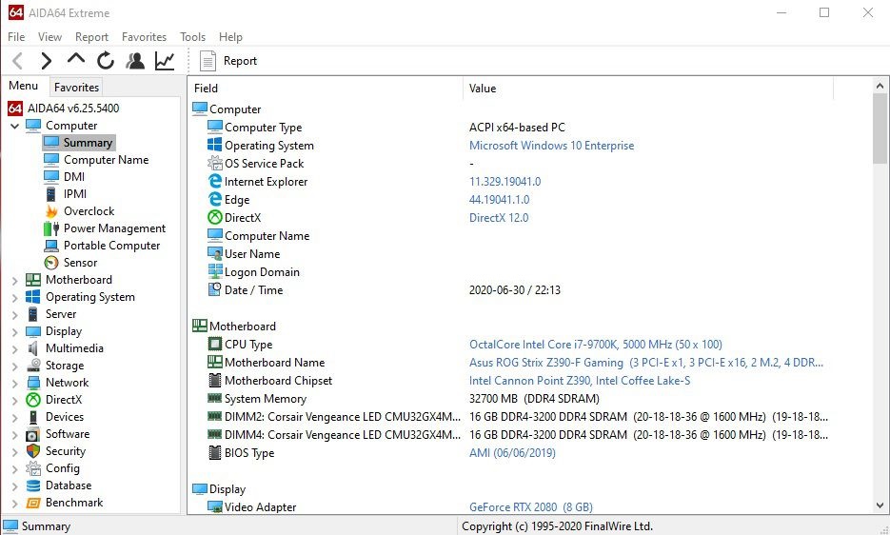The height and width of the screenshot is (535, 890).
Task: Open the Intel Cannon Point Z390 link
Action: pyautogui.click(x=580, y=381)
